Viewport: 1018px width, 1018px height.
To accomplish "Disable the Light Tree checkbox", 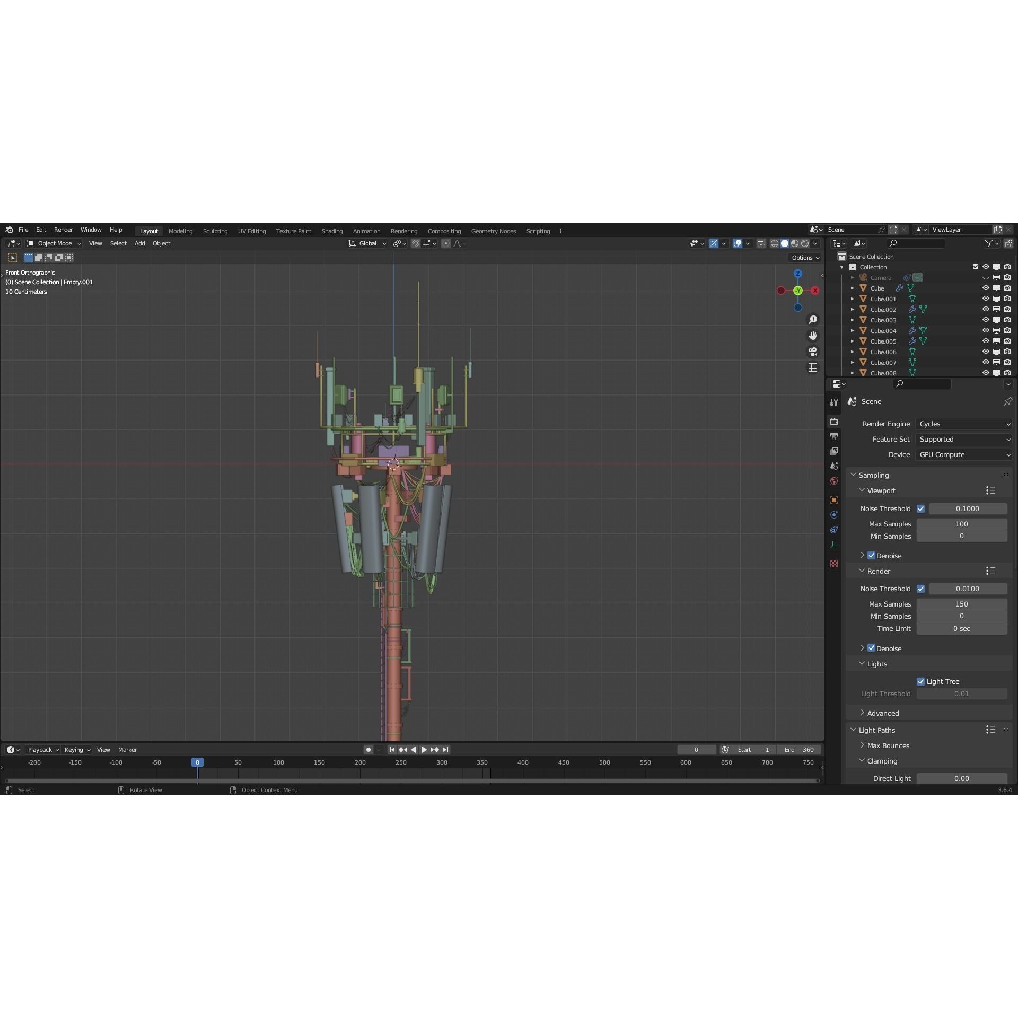I will tap(922, 681).
